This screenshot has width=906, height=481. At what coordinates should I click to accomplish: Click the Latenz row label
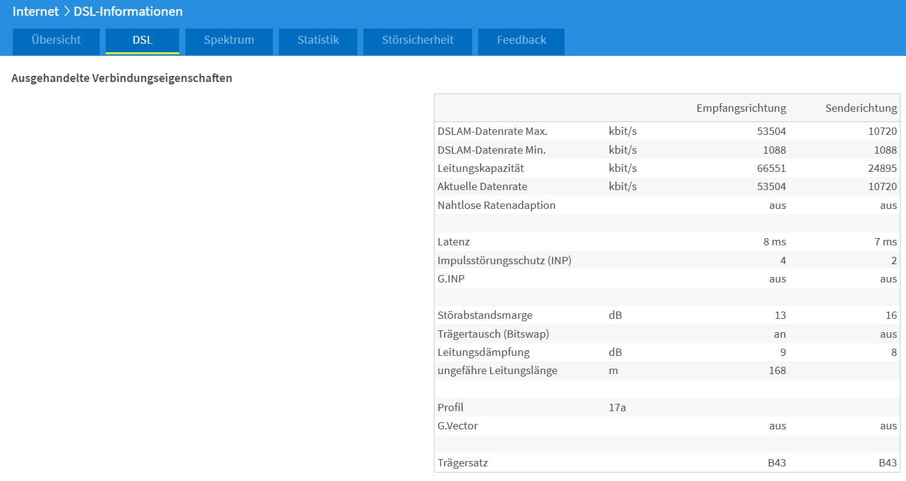(453, 242)
